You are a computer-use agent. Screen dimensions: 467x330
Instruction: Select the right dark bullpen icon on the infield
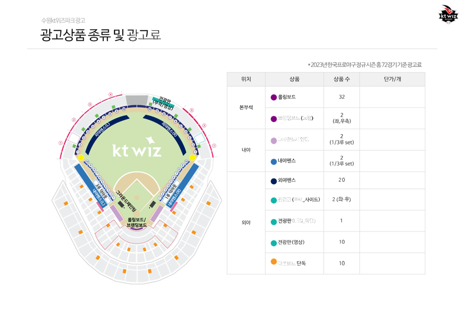[153, 204]
